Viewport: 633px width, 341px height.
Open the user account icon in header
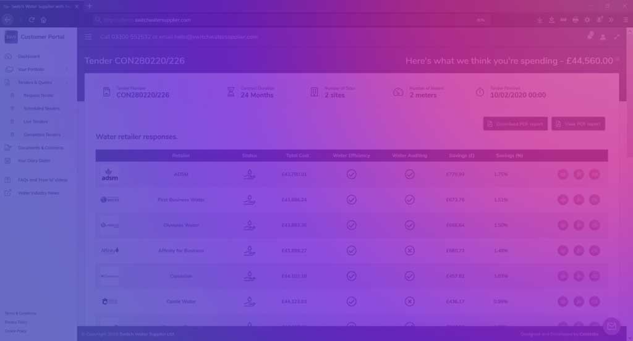point(603,36)
